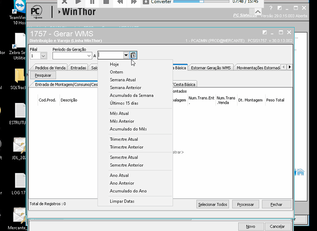Click the play button in video player
317x231 pixels.
tap(78, 2)
